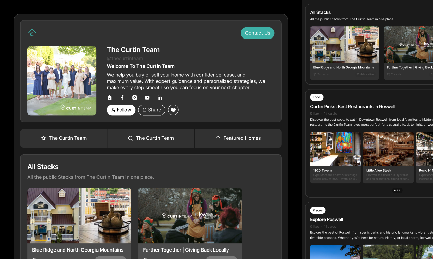Open the Blue Ridge thumbnail in the right panel
The height and width of the screenshot is (259, 433).
[x=344, y=45]
